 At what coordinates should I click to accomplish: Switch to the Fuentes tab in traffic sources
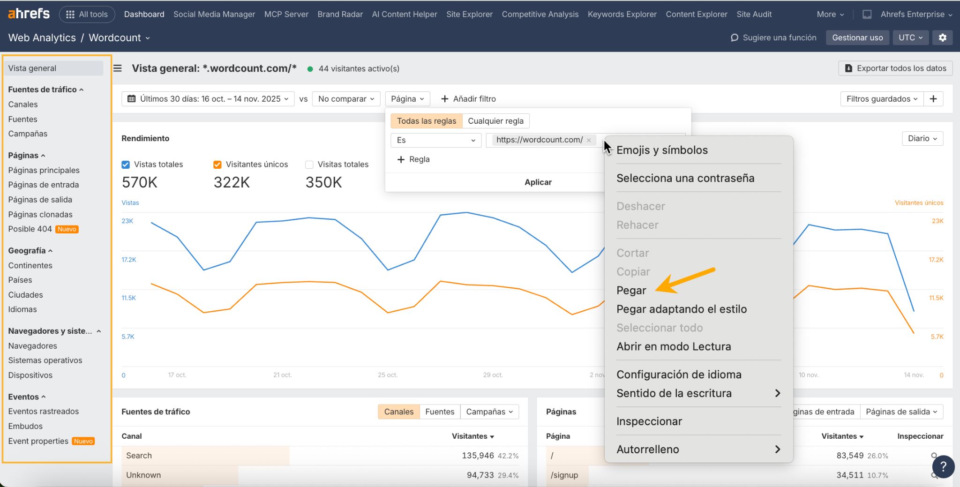440,411
